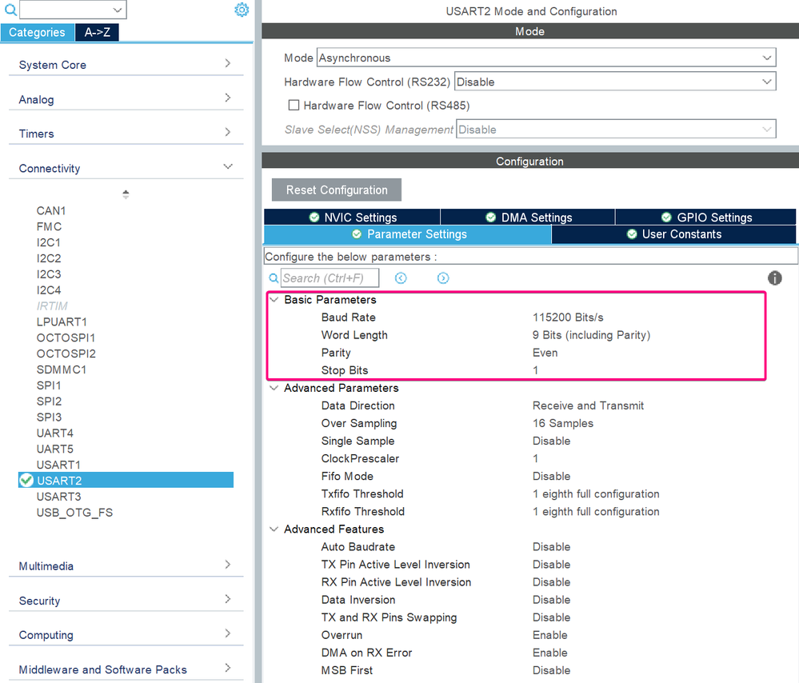Select USB_OTG_FS peripheral

(74, 512)
